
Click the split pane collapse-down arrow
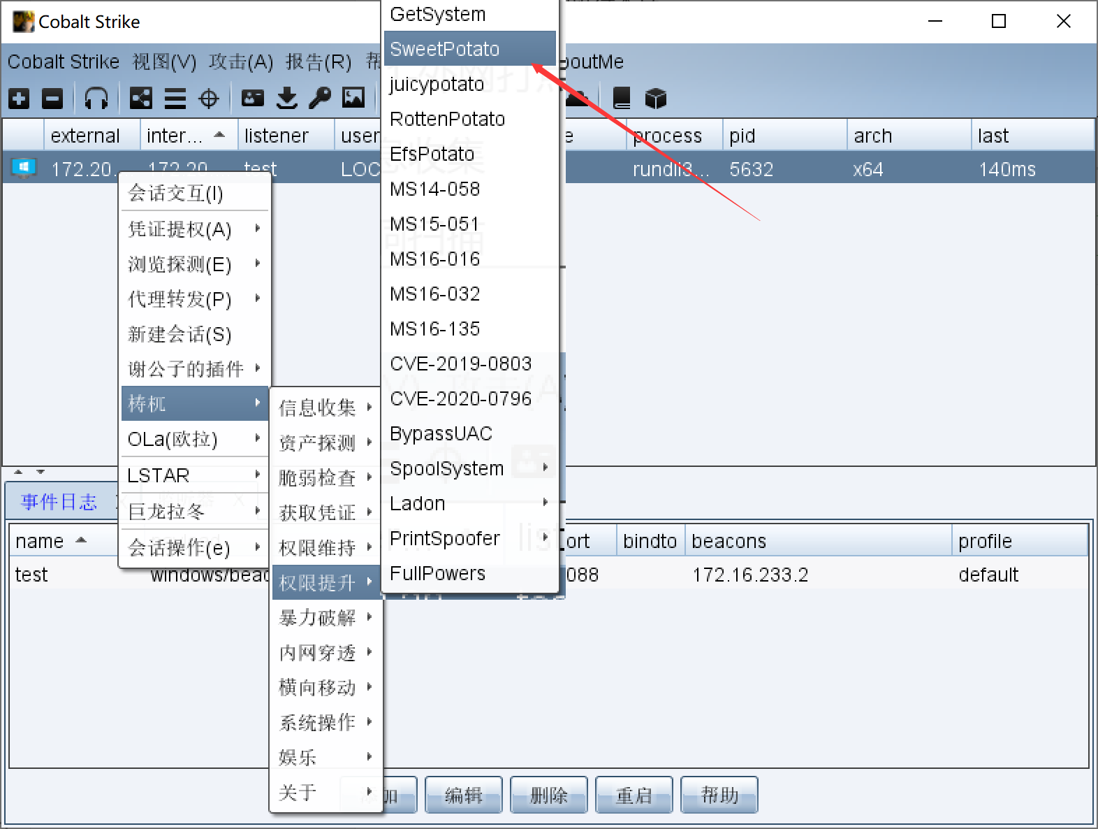pos(41,472)
